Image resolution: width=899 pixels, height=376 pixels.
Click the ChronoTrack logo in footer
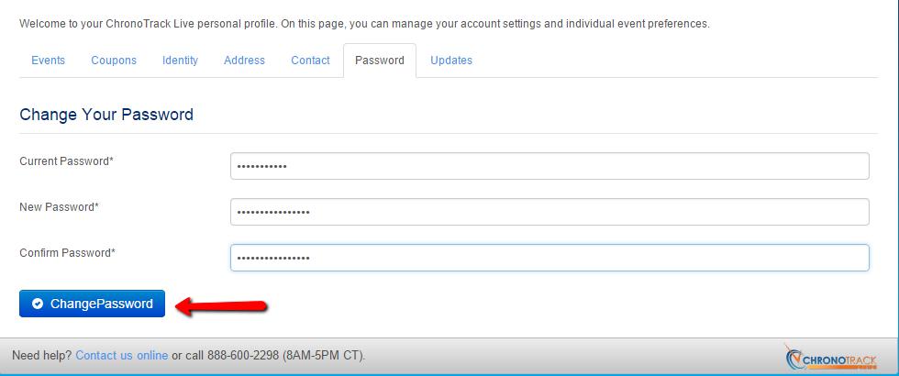pyautogui.click(x=831, y=357)
